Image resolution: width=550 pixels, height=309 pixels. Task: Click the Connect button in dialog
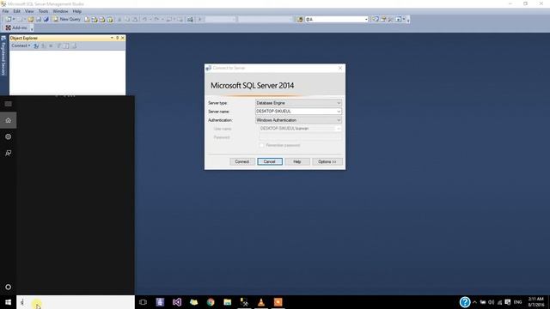(242, 161)
